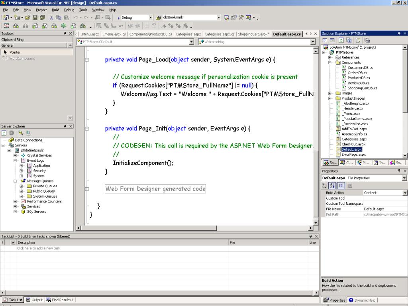The height and width of the screenshot is (306, 408).
Task: Click 'Click here to add a new task'
Action: coord(39,248)
